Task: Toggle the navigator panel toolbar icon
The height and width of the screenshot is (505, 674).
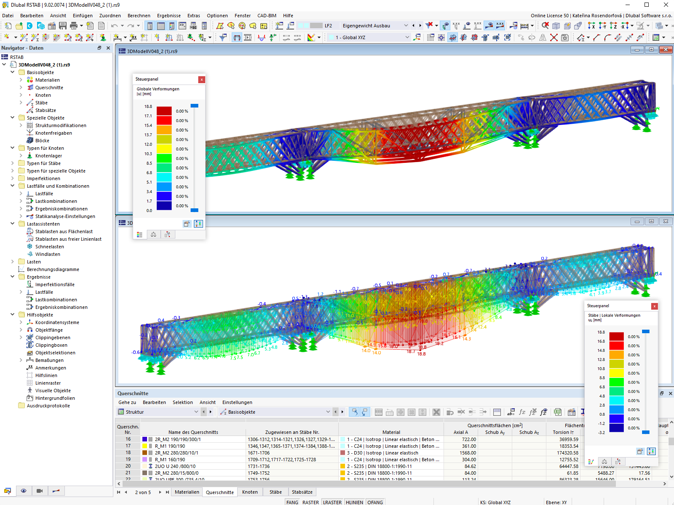Action: [x=150, y=26]
